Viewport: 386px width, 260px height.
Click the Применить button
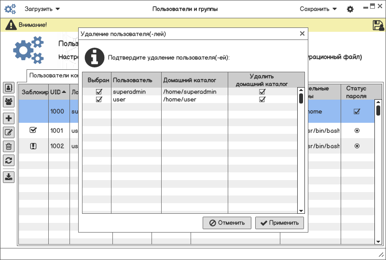tap(279, 223)
